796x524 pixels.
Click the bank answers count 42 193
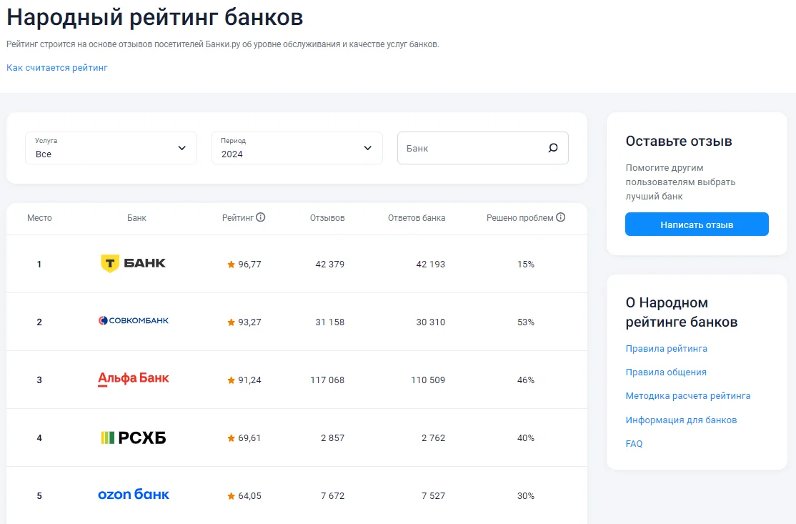(x=430, y=264)
